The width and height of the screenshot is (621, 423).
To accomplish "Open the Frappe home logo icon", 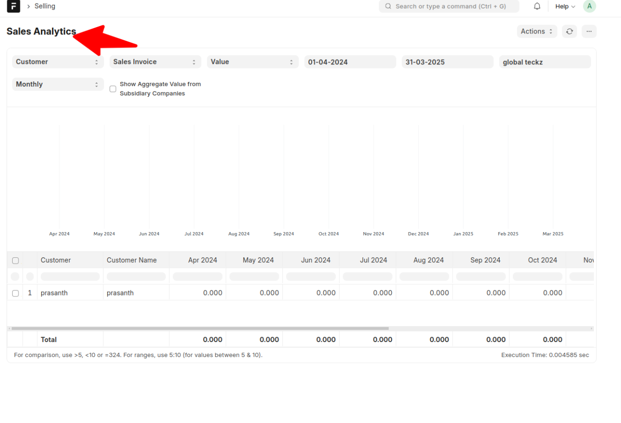I will 14,6.
